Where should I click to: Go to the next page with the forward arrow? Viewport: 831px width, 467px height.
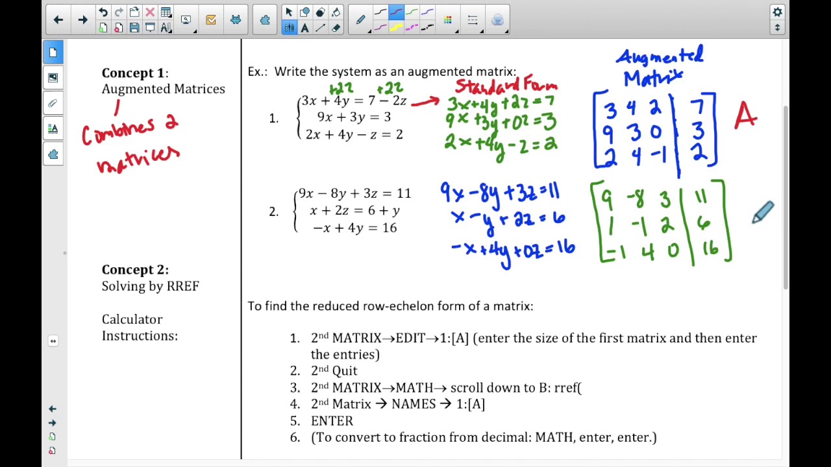(x=82, y=20)
